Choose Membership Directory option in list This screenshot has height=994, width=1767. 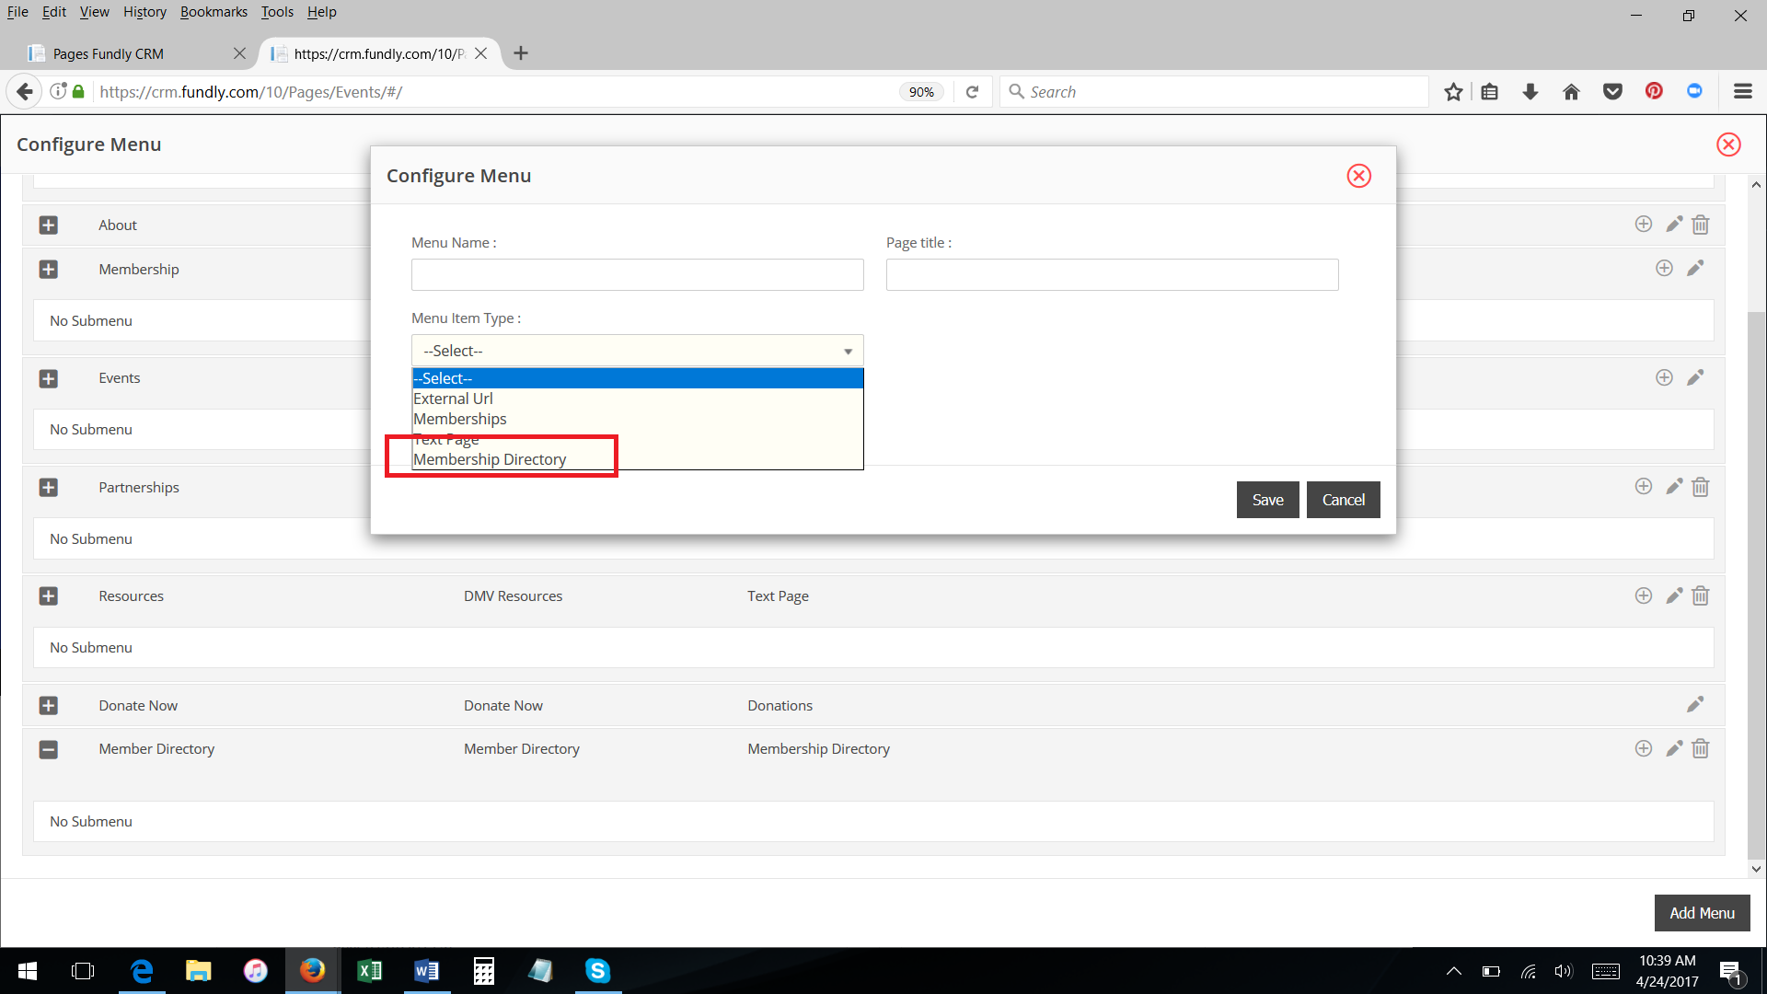click(x=637, y=459)
